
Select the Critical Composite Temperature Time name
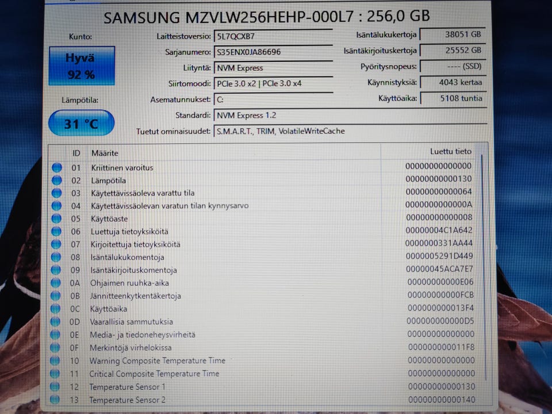[x=154, y=374]
